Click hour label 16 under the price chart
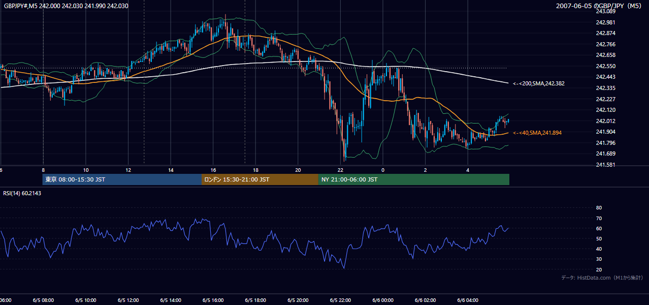 point(213,170)
